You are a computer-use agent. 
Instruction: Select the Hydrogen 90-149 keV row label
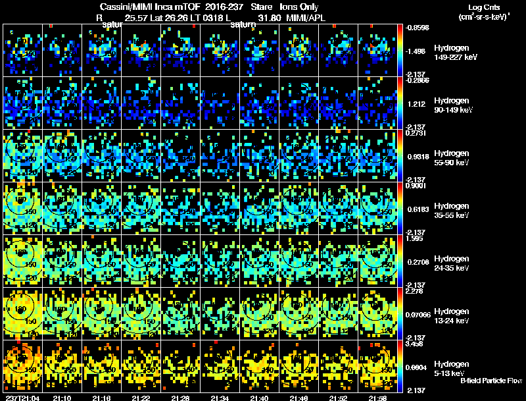pyautogui.click(x=450, y=105)
